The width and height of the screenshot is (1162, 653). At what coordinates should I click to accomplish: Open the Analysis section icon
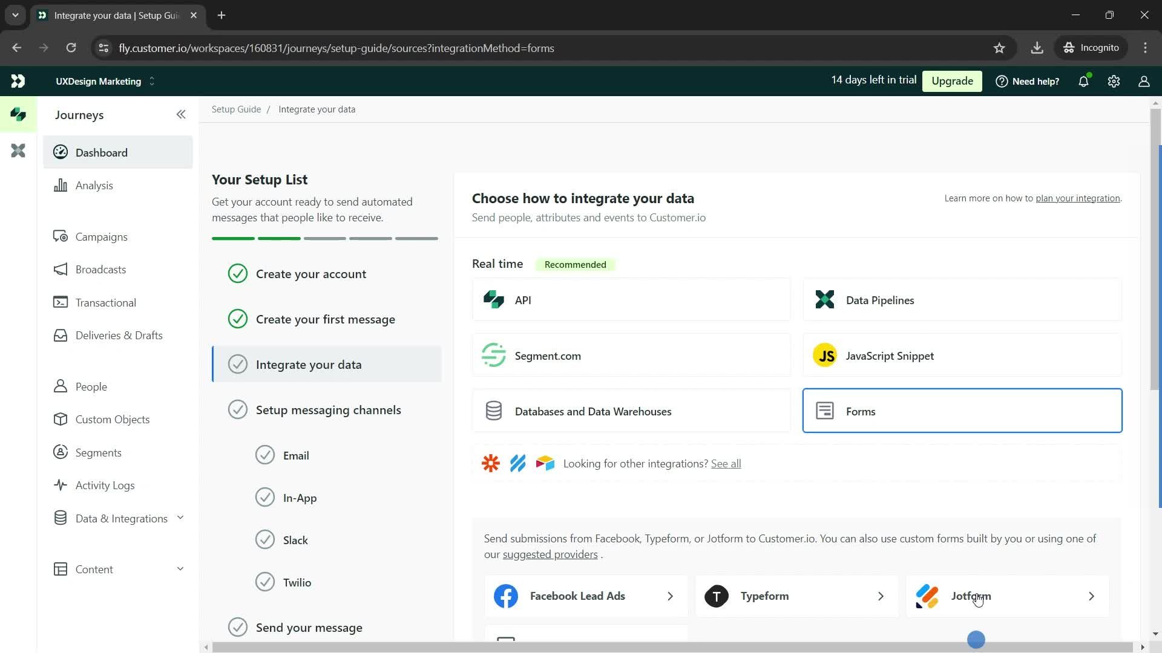62,185
